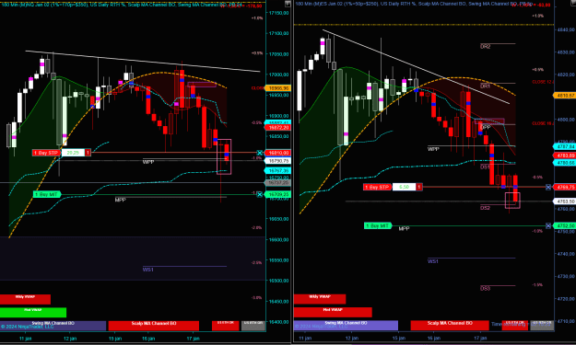Click the MPP label on right chart
This screenshot has height=345, width=576.
404,229
